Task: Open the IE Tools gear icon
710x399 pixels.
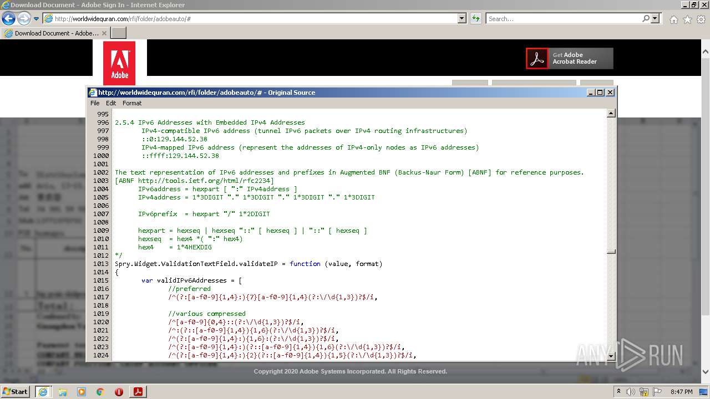Action: tap(701, 19)
